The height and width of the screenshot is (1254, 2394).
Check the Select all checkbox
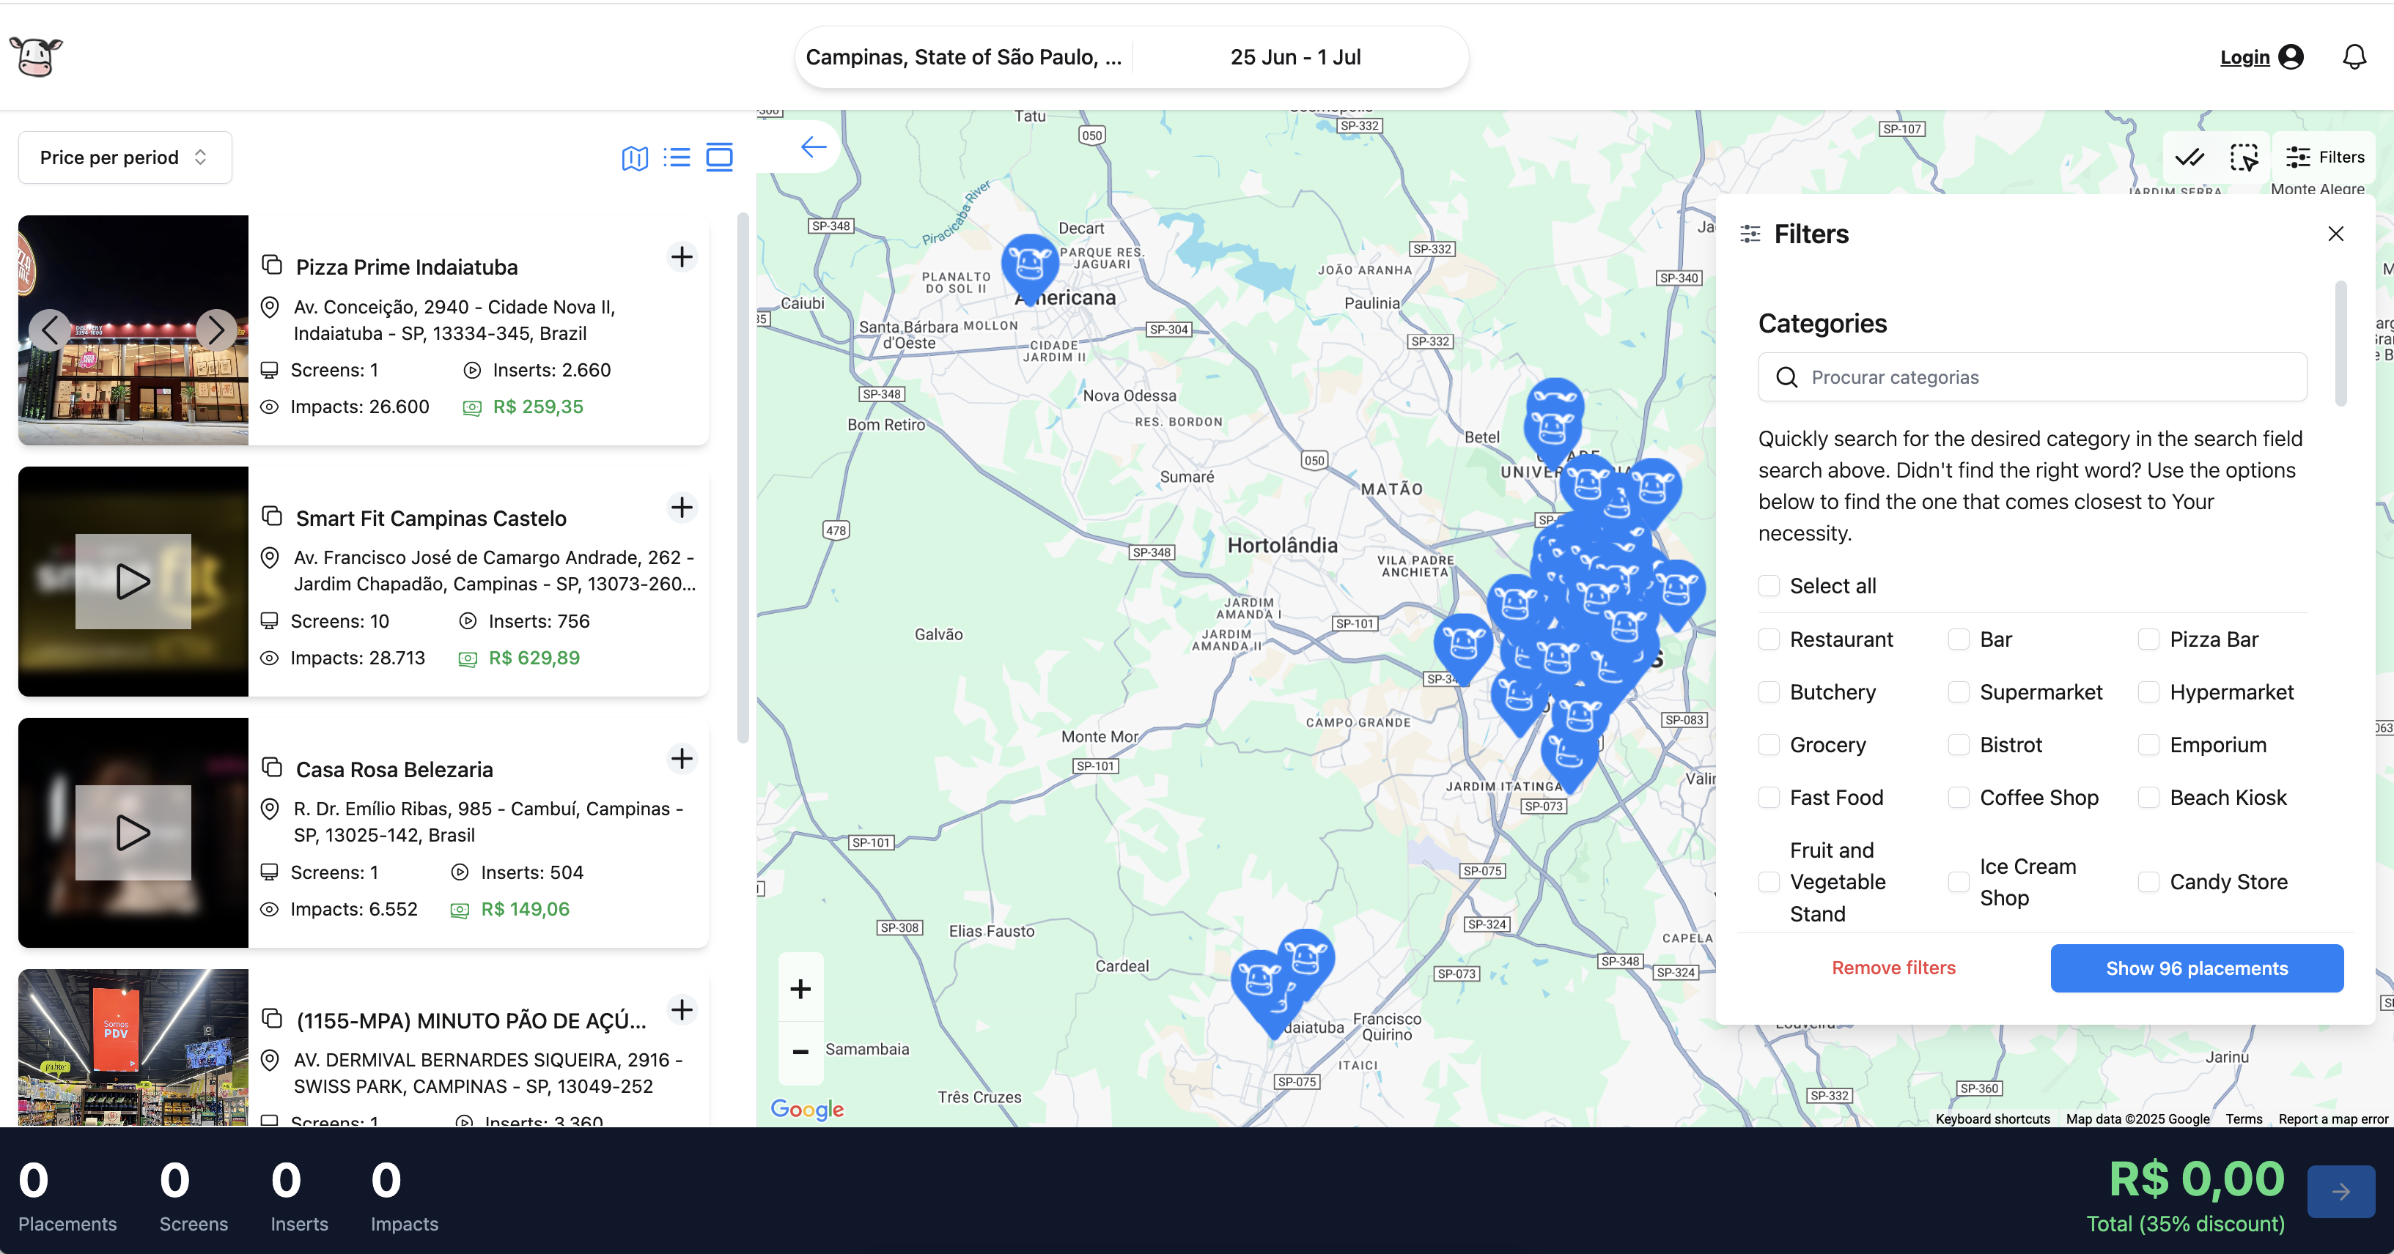1769,586
